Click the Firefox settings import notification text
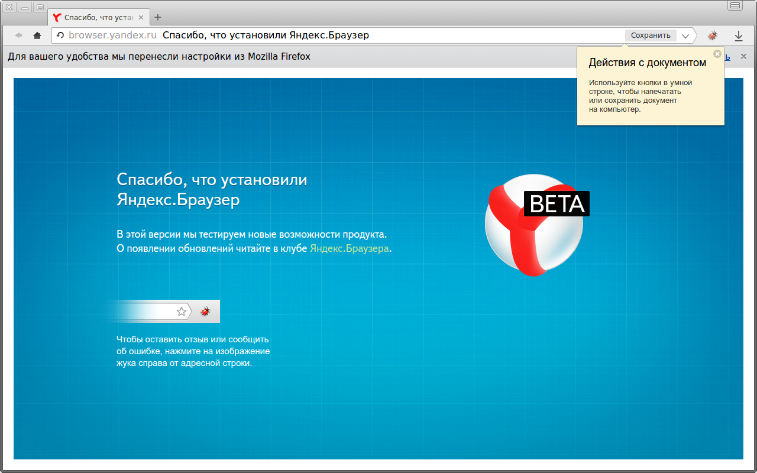This screenshot has height=473, width=757. (159, 57)
